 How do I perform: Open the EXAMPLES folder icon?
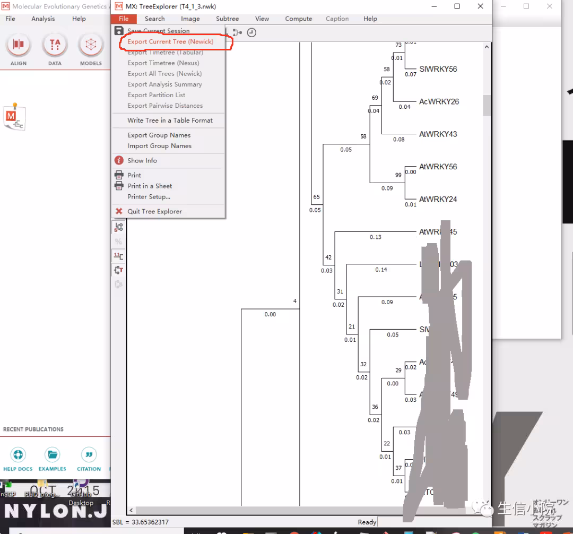click(x=52, y=455)
